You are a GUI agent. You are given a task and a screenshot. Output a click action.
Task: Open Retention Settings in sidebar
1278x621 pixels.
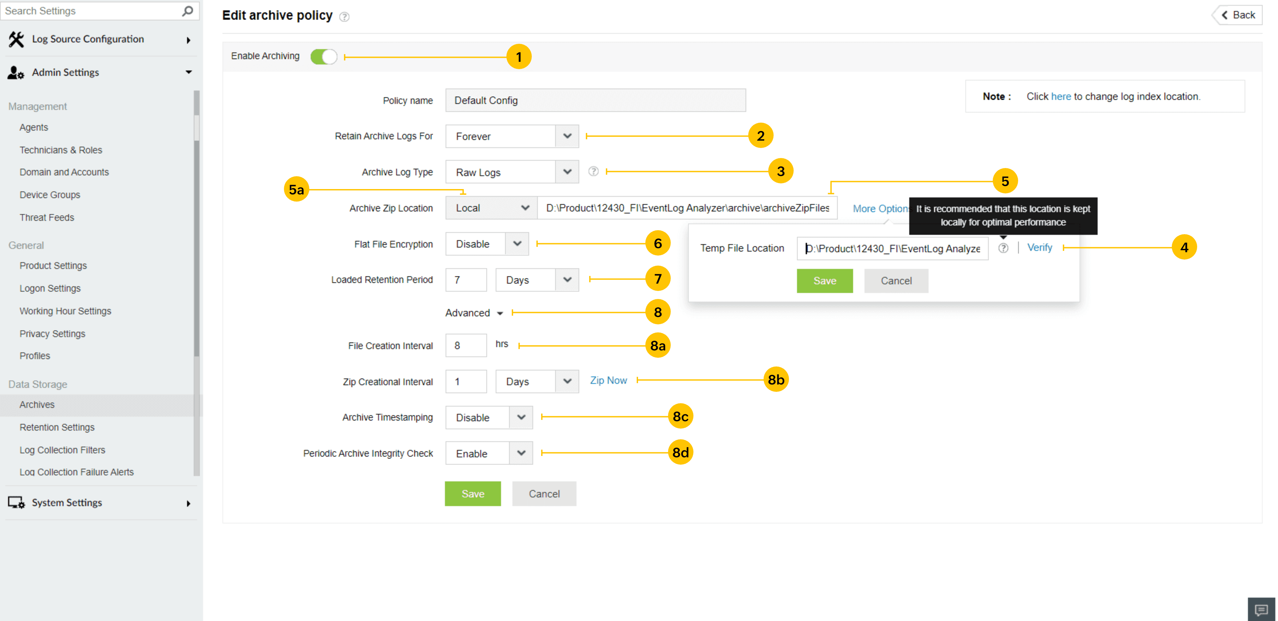click(57, 427)
